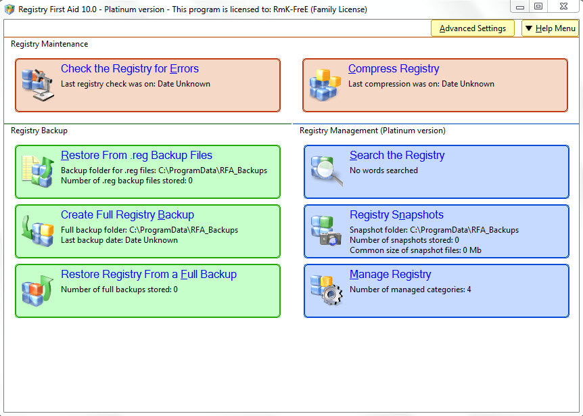Click 'No words searched' text
Screen dimensions: 583x416
click(x=383, y=170)
